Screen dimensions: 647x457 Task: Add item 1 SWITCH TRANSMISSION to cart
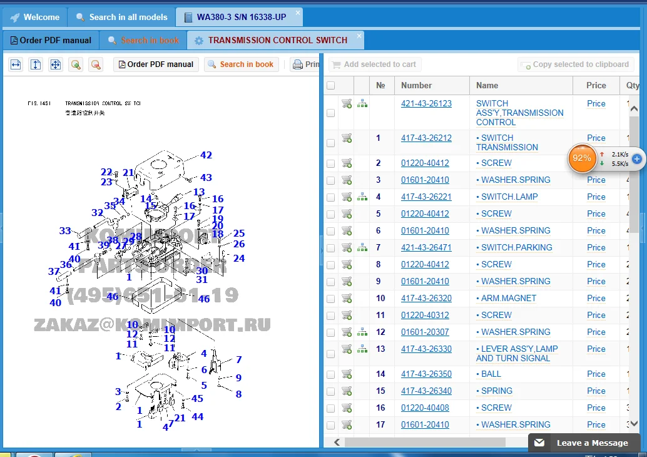coord(347,138)
